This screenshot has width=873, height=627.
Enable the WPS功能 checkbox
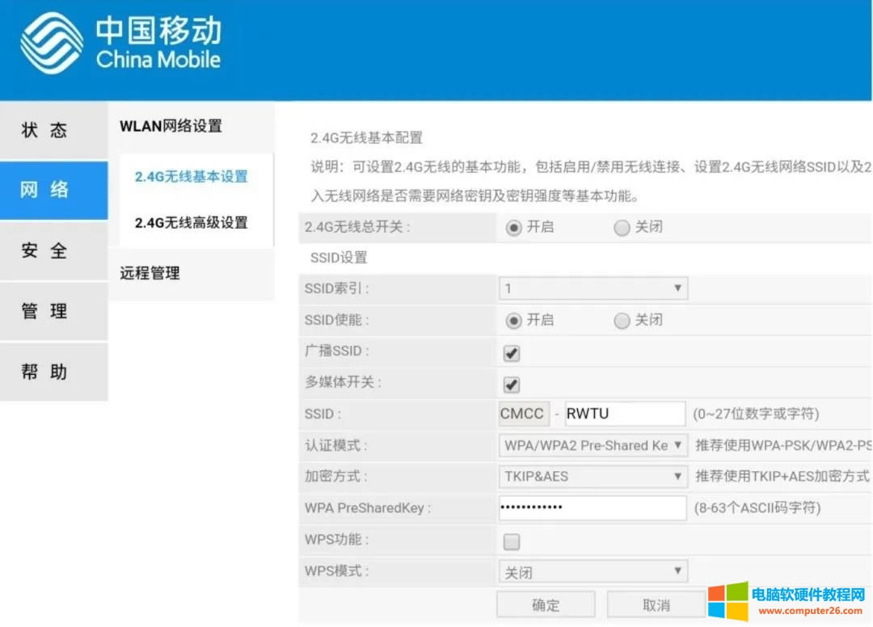pos(511,541)
